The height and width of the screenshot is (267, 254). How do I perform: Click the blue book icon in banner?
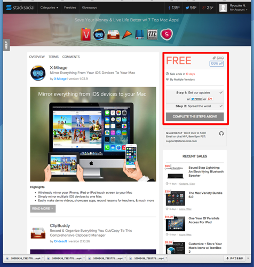[x=140, y=34]
